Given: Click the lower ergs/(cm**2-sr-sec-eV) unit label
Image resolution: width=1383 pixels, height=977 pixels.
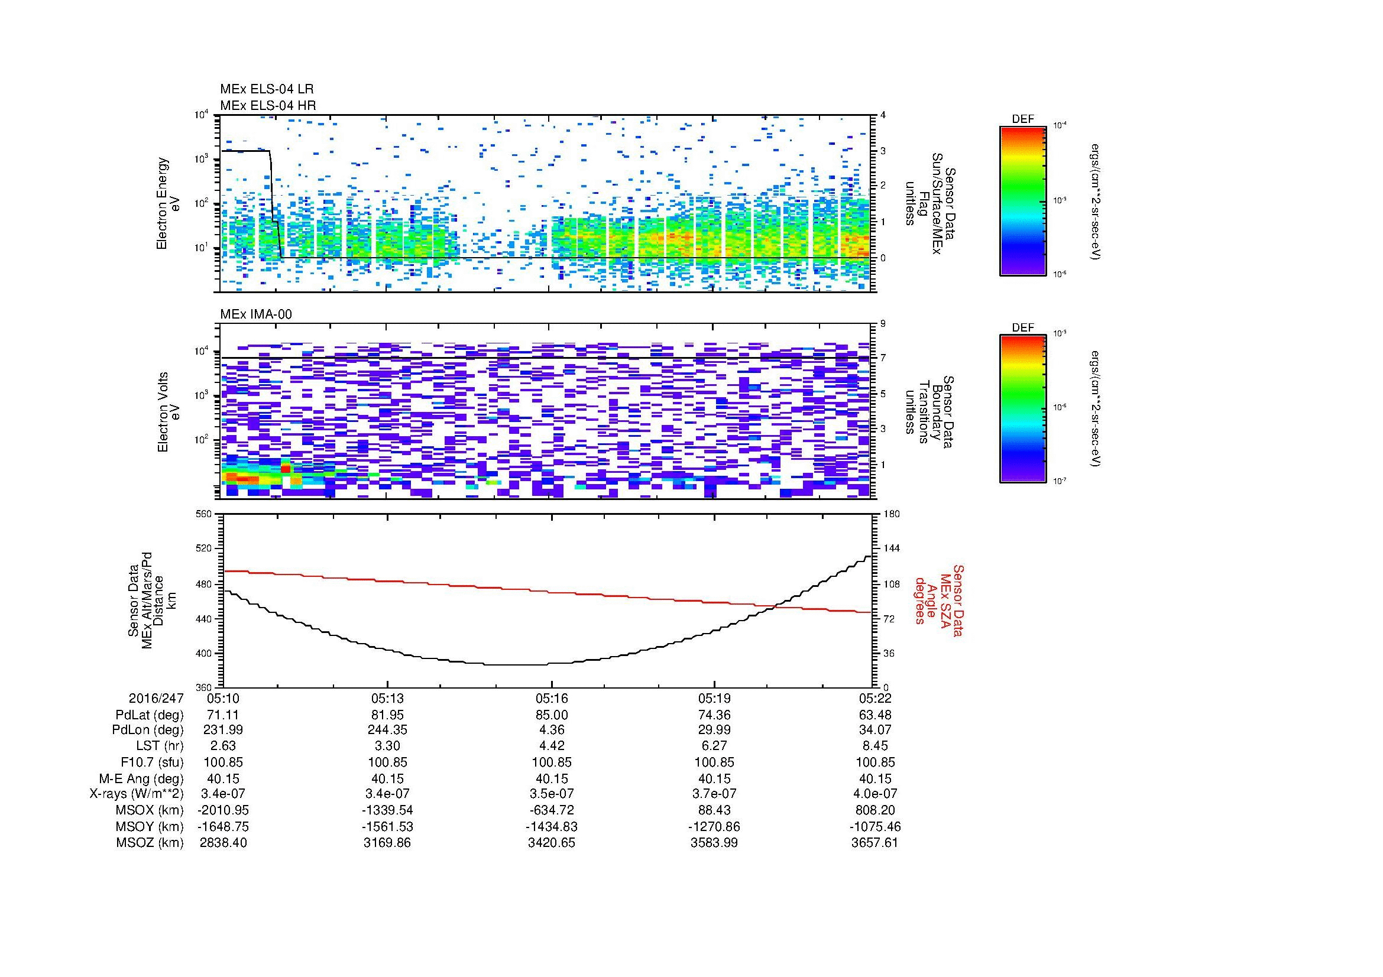Looking at the screenshot, I should point(1096,410).
